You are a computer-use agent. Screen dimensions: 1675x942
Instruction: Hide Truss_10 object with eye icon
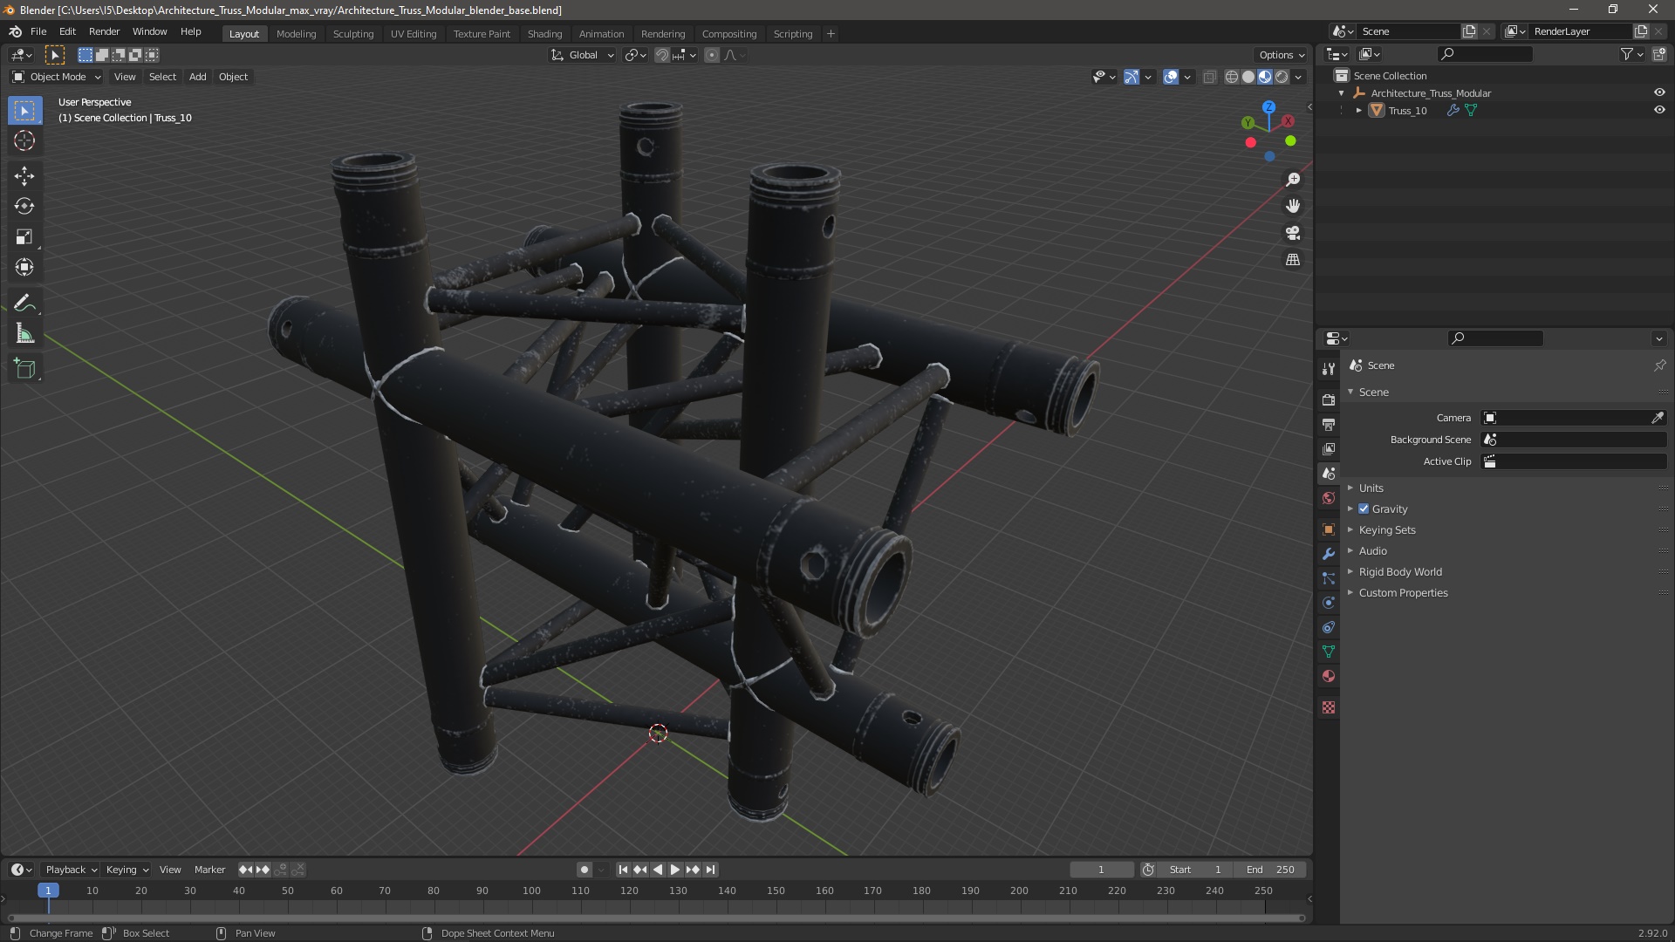click(1659, 111)
